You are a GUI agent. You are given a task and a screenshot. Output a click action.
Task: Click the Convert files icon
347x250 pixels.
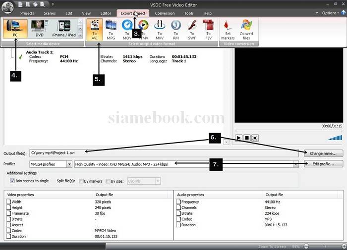point(246,30)
